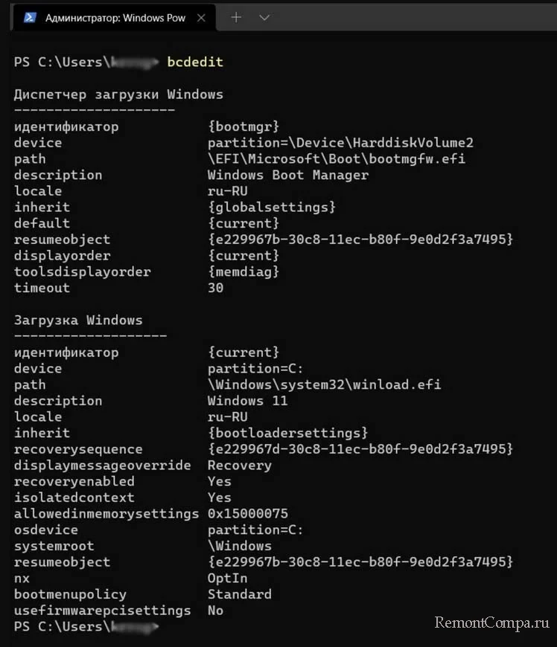Click the {bootmgr} identifier value
Image resolution: width=557 pixels, height=647 pixels.
[244, 126]
